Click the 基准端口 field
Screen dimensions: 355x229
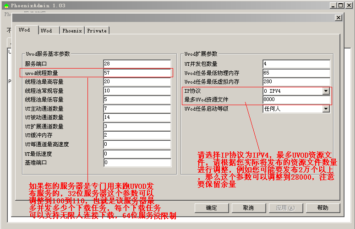pyautogui.click(x=137, y=163)
